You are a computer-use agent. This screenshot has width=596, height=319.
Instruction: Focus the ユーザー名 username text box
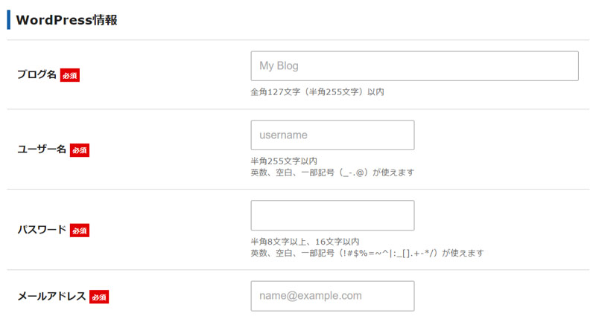332,135
